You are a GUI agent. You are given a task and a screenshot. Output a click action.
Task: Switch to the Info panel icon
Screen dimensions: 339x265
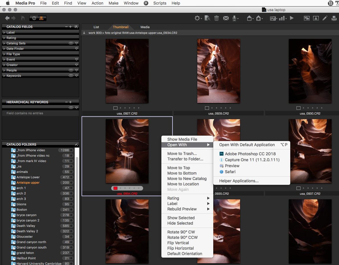point(34,18)
